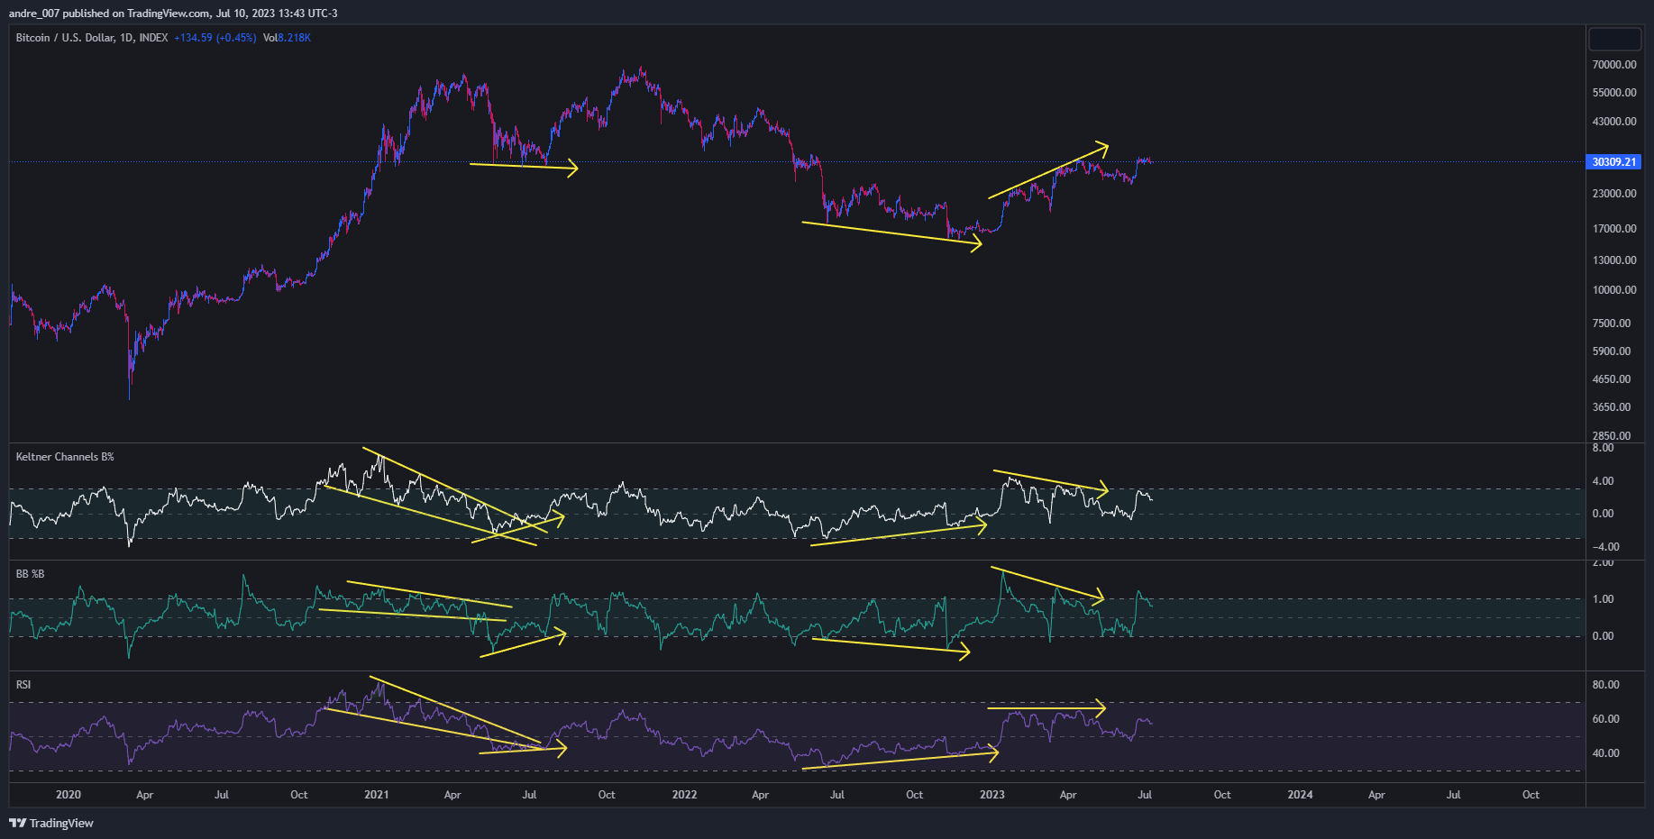1654x839 pixels.
Task: Click the 13000.00 price axis label
Action: click(x=1614, y=260)
